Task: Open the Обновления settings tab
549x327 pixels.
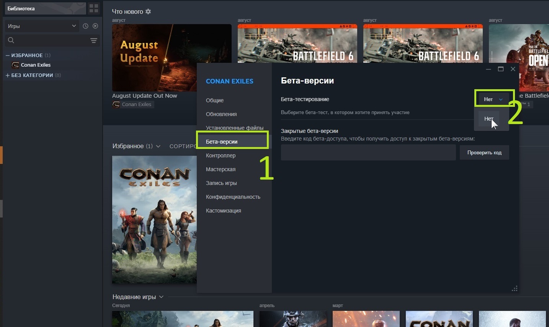Action: pyautogui.click(x=221, y=114)
